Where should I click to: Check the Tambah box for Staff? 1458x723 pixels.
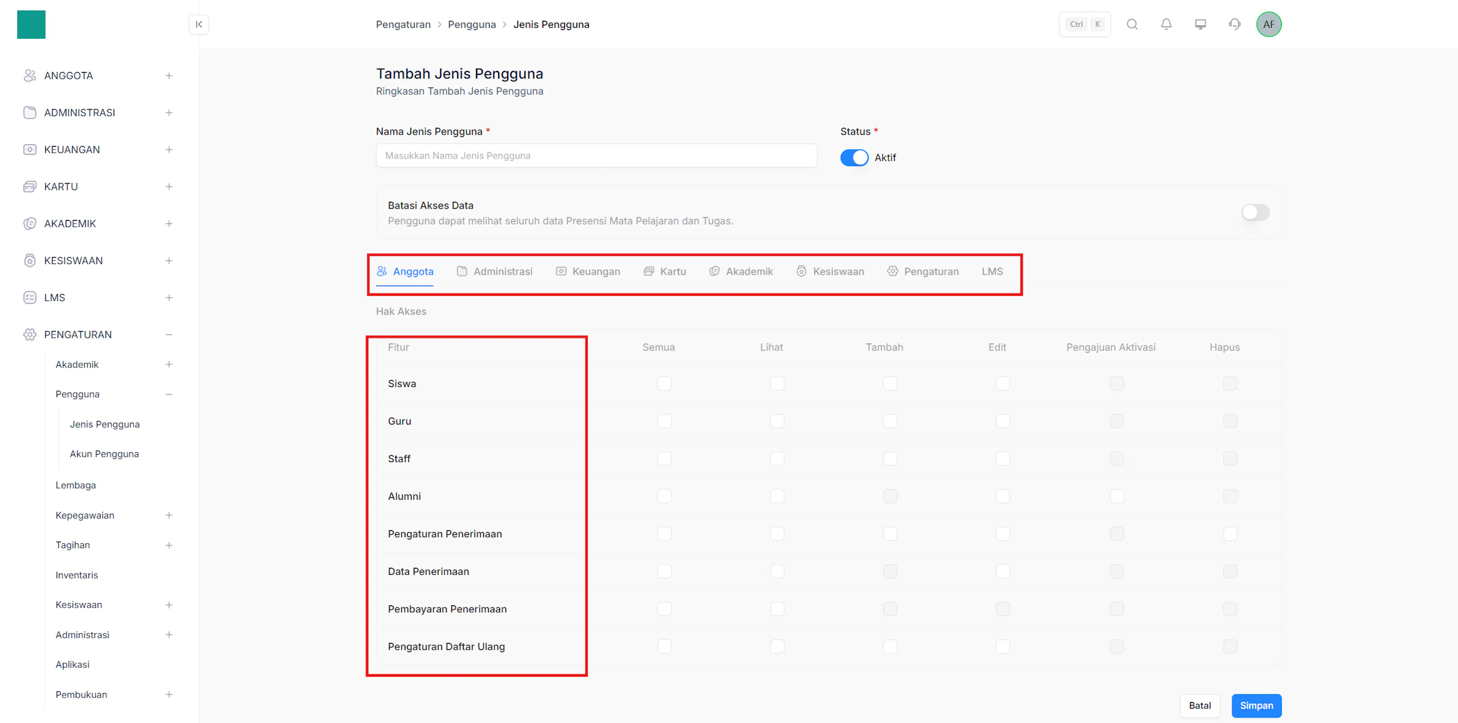[890, 459]
